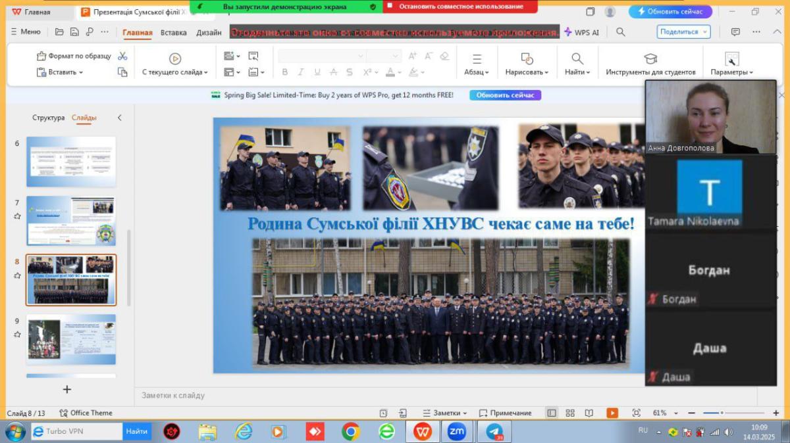Toggle star mark on slide 7
This screenshot has height=443, width=790.
click(x=17, y=216)
